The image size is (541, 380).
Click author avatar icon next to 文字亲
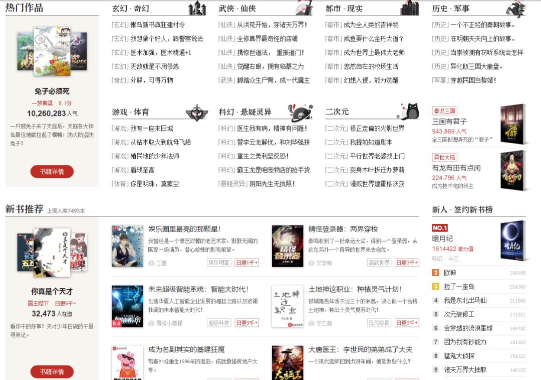(311, 263)
